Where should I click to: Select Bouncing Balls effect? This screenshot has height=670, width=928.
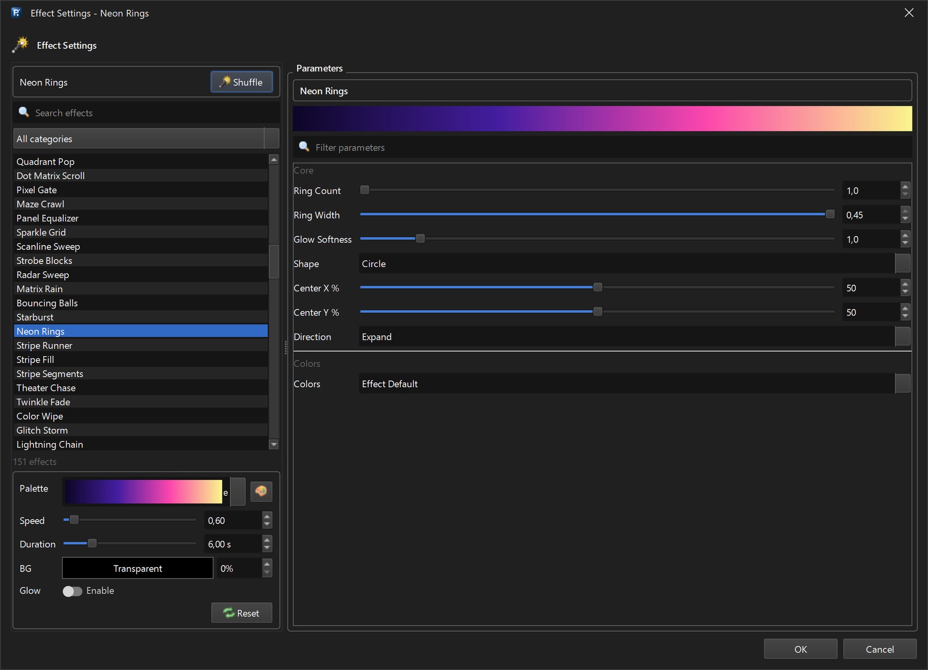[x=141, y=303]
